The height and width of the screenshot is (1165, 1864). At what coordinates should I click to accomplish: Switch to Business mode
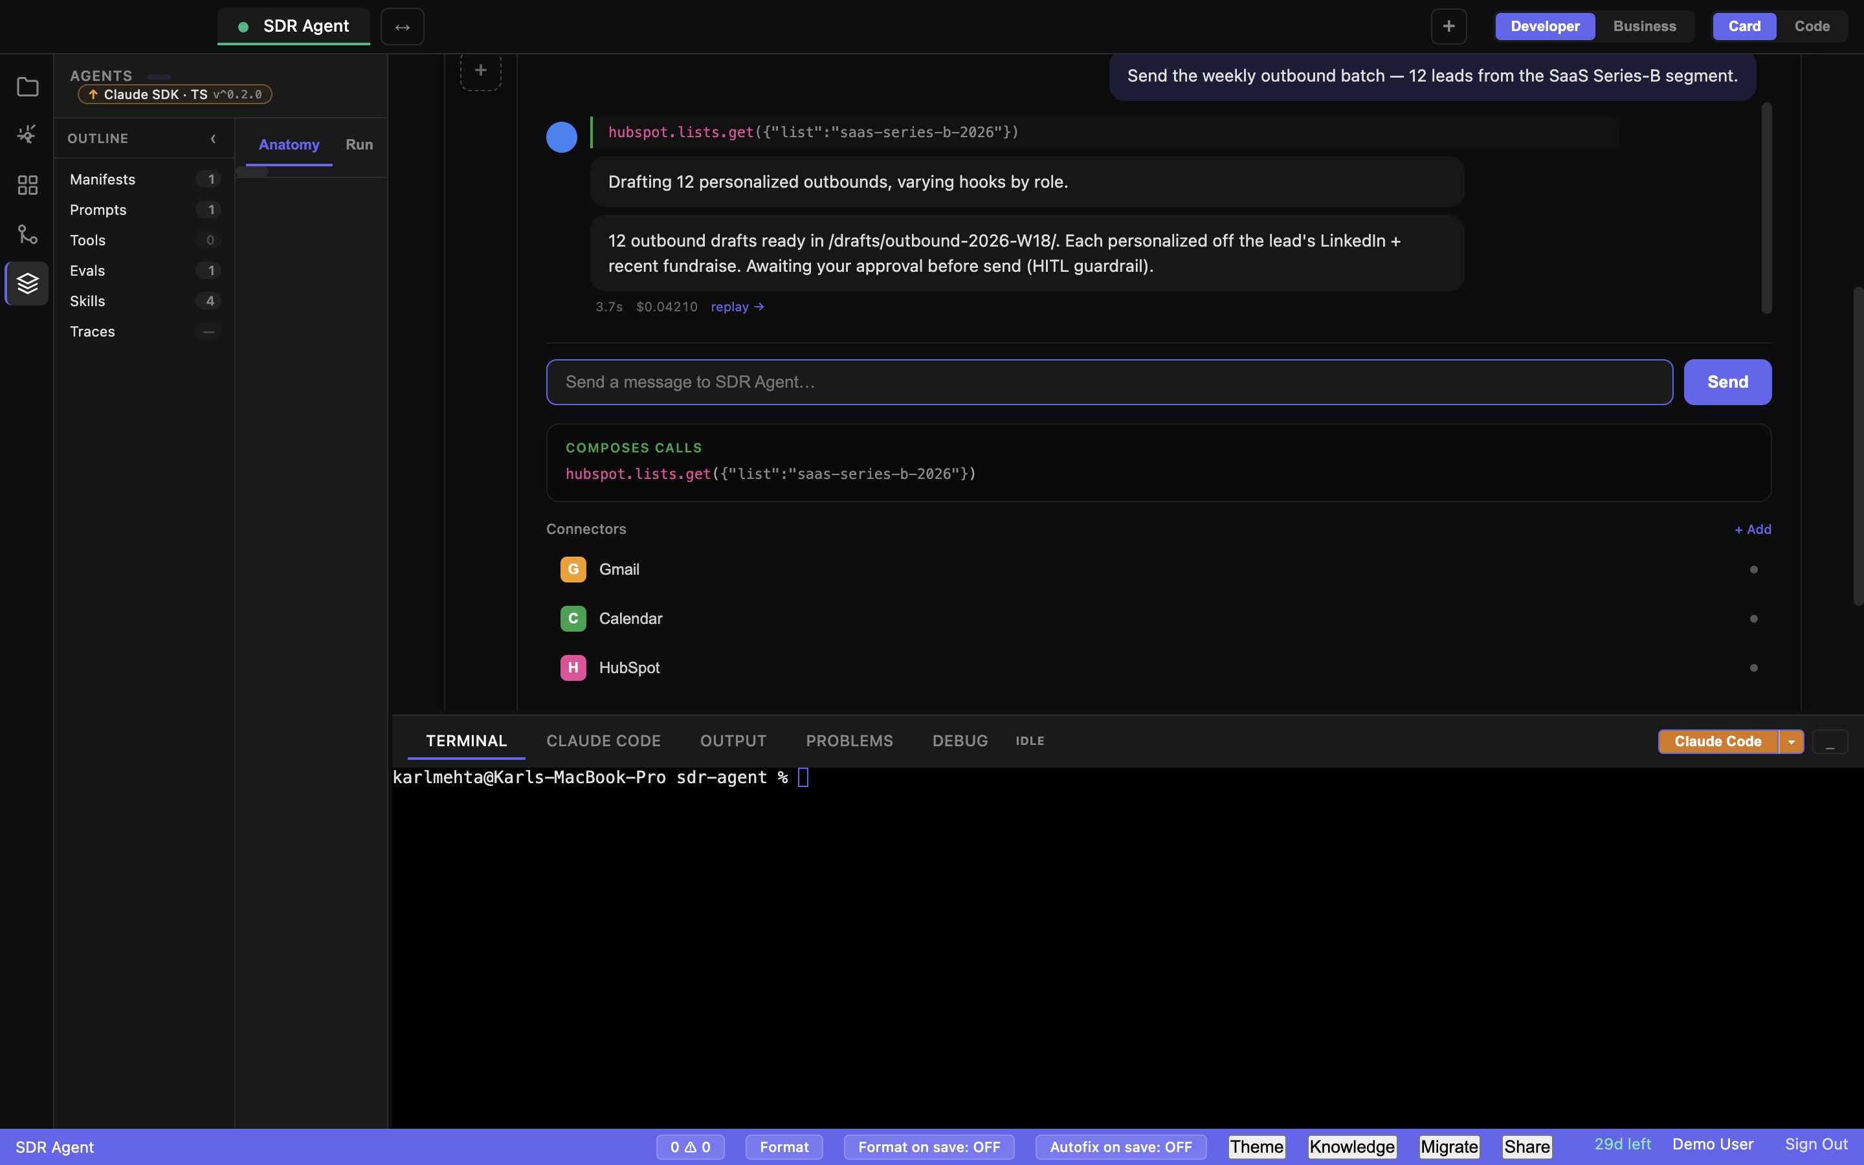tap(1645, 26)
